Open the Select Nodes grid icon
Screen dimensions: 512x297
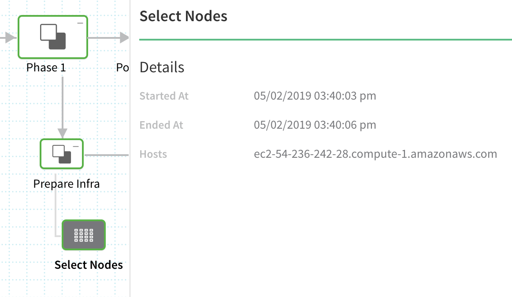click(x=84, y=235)
